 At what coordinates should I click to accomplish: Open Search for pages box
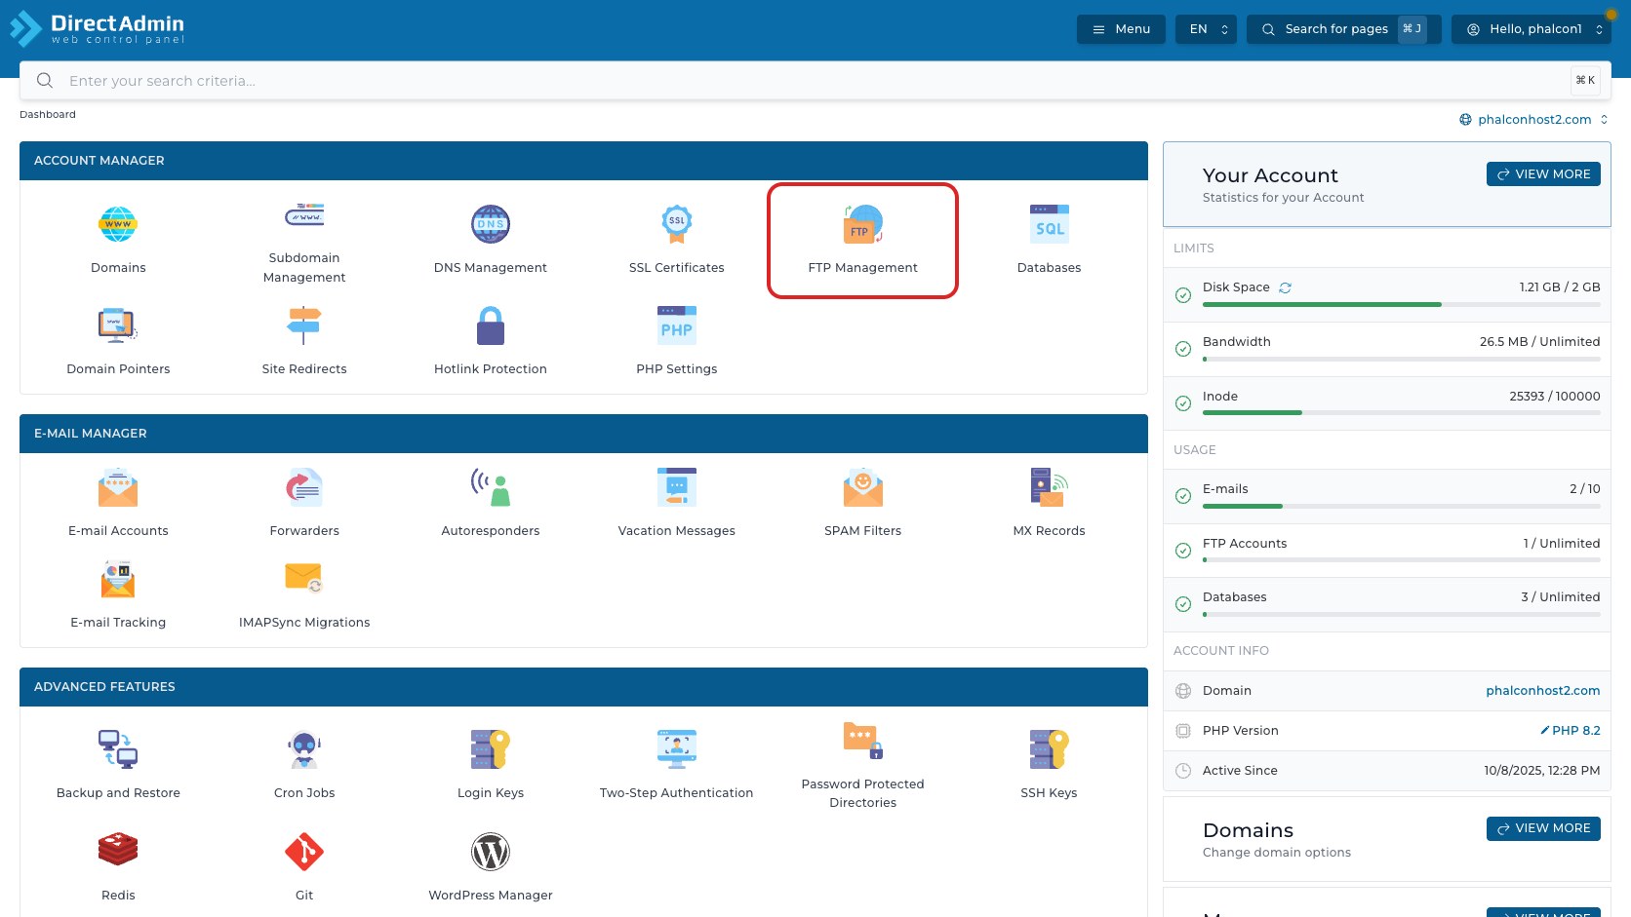click(1344, 29)
